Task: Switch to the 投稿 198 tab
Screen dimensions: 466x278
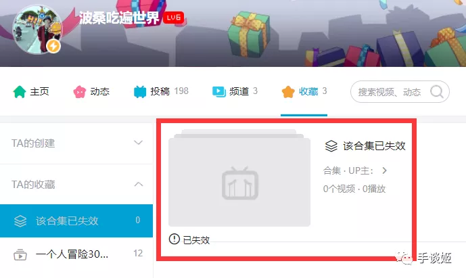Action: click(x=161, y=91)
